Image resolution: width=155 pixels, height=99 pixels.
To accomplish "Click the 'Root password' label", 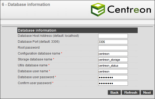I will pyautogui.click(x=29, y=48).
